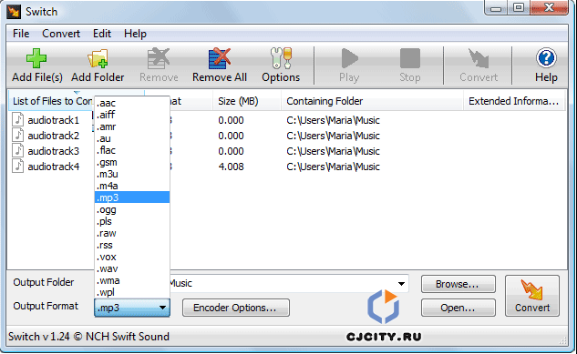Click the Remove All toolbar icon

220,59
